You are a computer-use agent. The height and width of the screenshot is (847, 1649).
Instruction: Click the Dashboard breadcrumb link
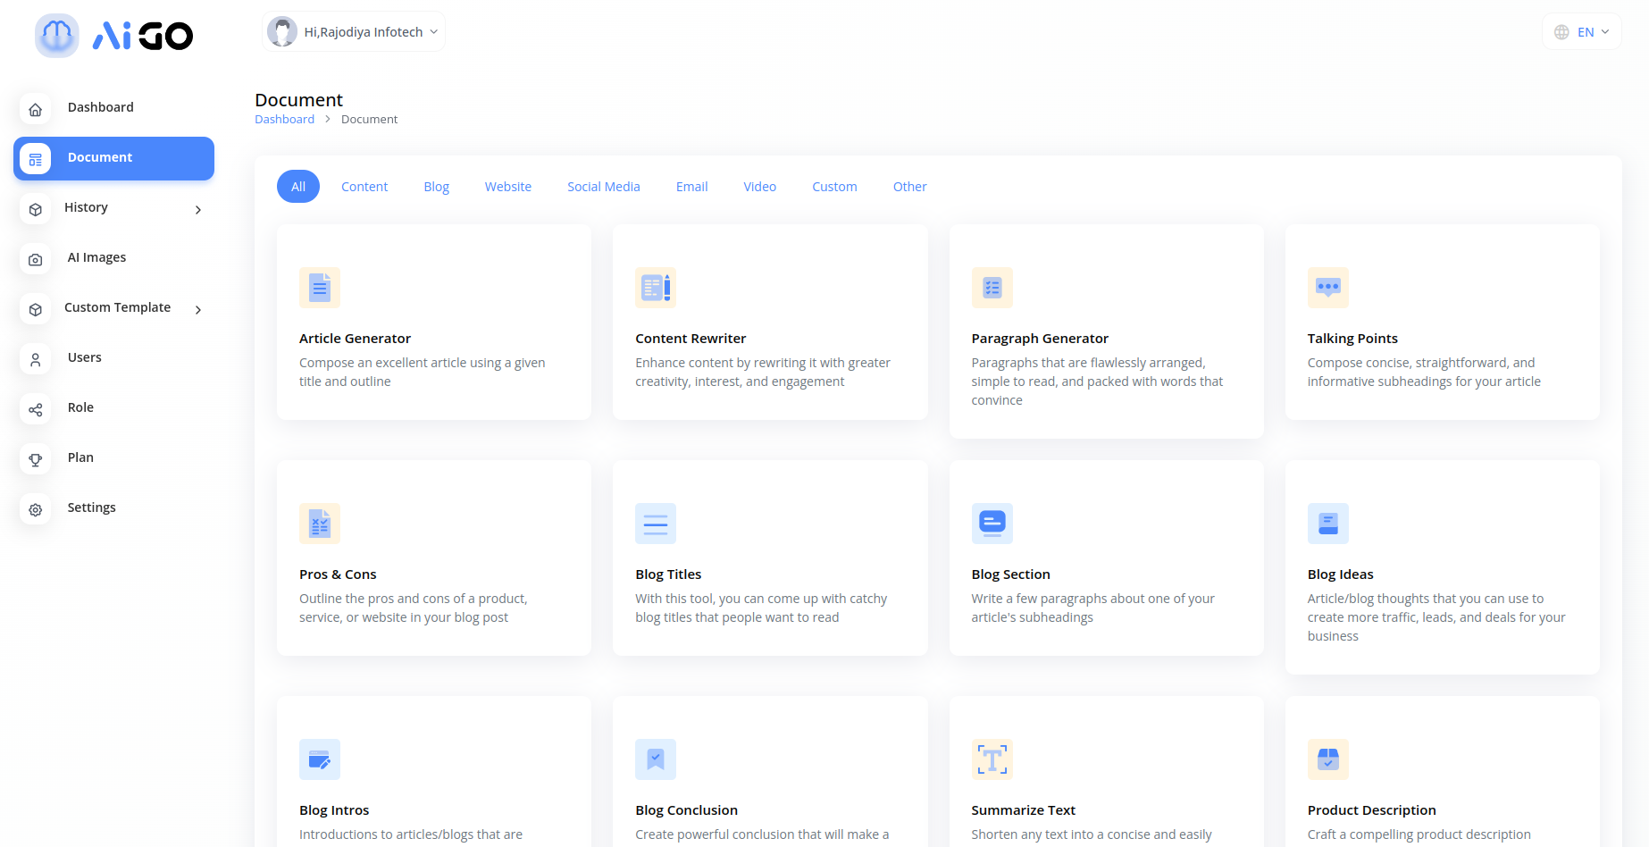point(284,120)
